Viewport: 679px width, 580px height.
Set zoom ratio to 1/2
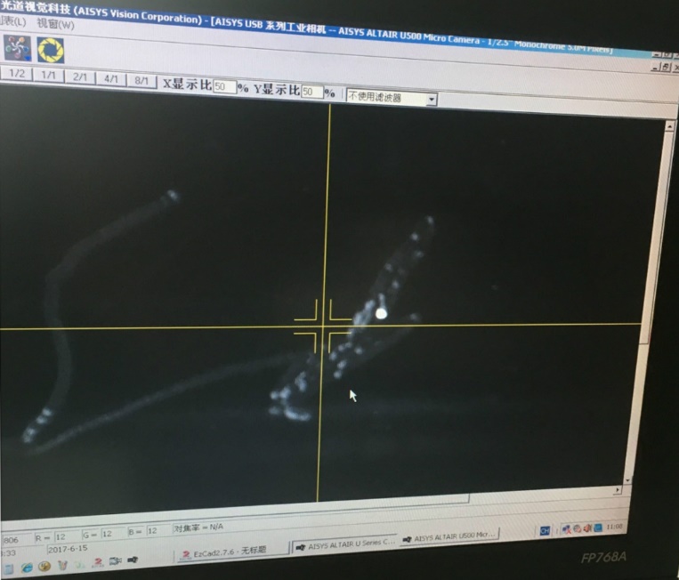[17, 76]
